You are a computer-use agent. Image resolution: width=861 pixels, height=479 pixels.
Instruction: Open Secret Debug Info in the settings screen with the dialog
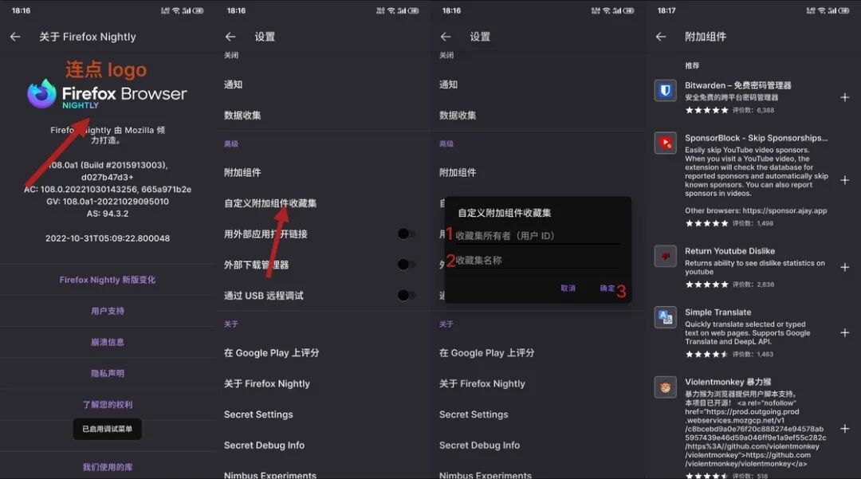tap(479, 445)
